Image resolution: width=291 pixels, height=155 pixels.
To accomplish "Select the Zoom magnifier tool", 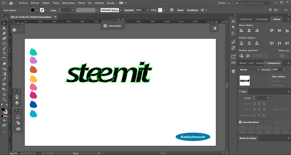I will tap(4, 100).
